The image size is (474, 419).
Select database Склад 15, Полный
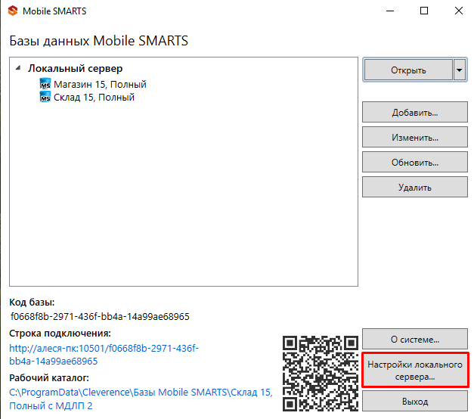pos(94,98)
